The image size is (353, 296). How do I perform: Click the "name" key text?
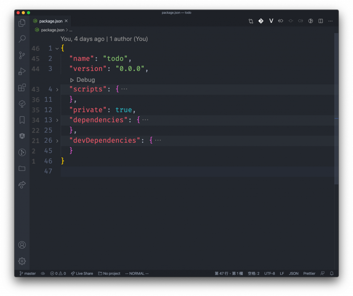[x=81, y=59]
